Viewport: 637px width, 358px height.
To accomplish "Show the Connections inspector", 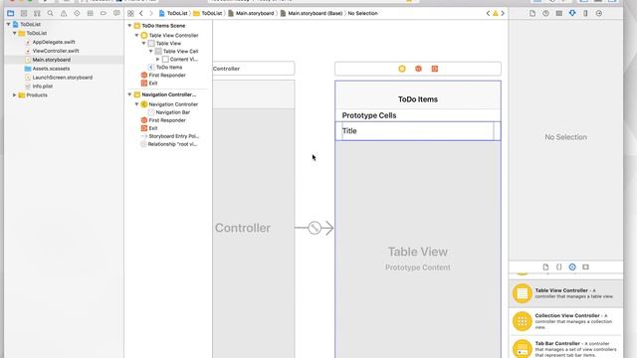I will click(x=599, y=13).
